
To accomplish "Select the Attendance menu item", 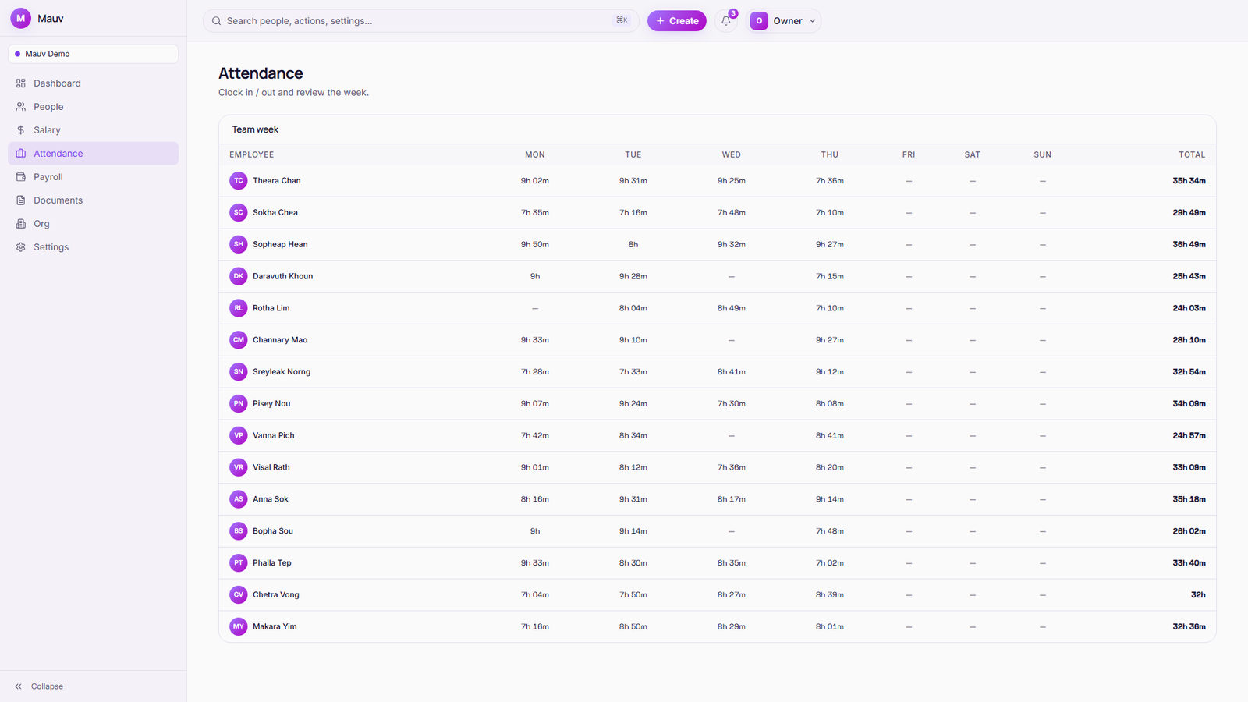I will coord(94,154).
